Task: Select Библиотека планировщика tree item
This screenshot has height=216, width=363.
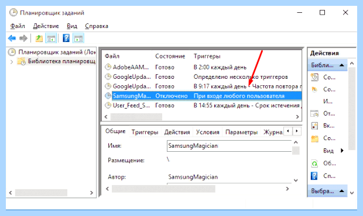Action: click(x=56, y=61)
